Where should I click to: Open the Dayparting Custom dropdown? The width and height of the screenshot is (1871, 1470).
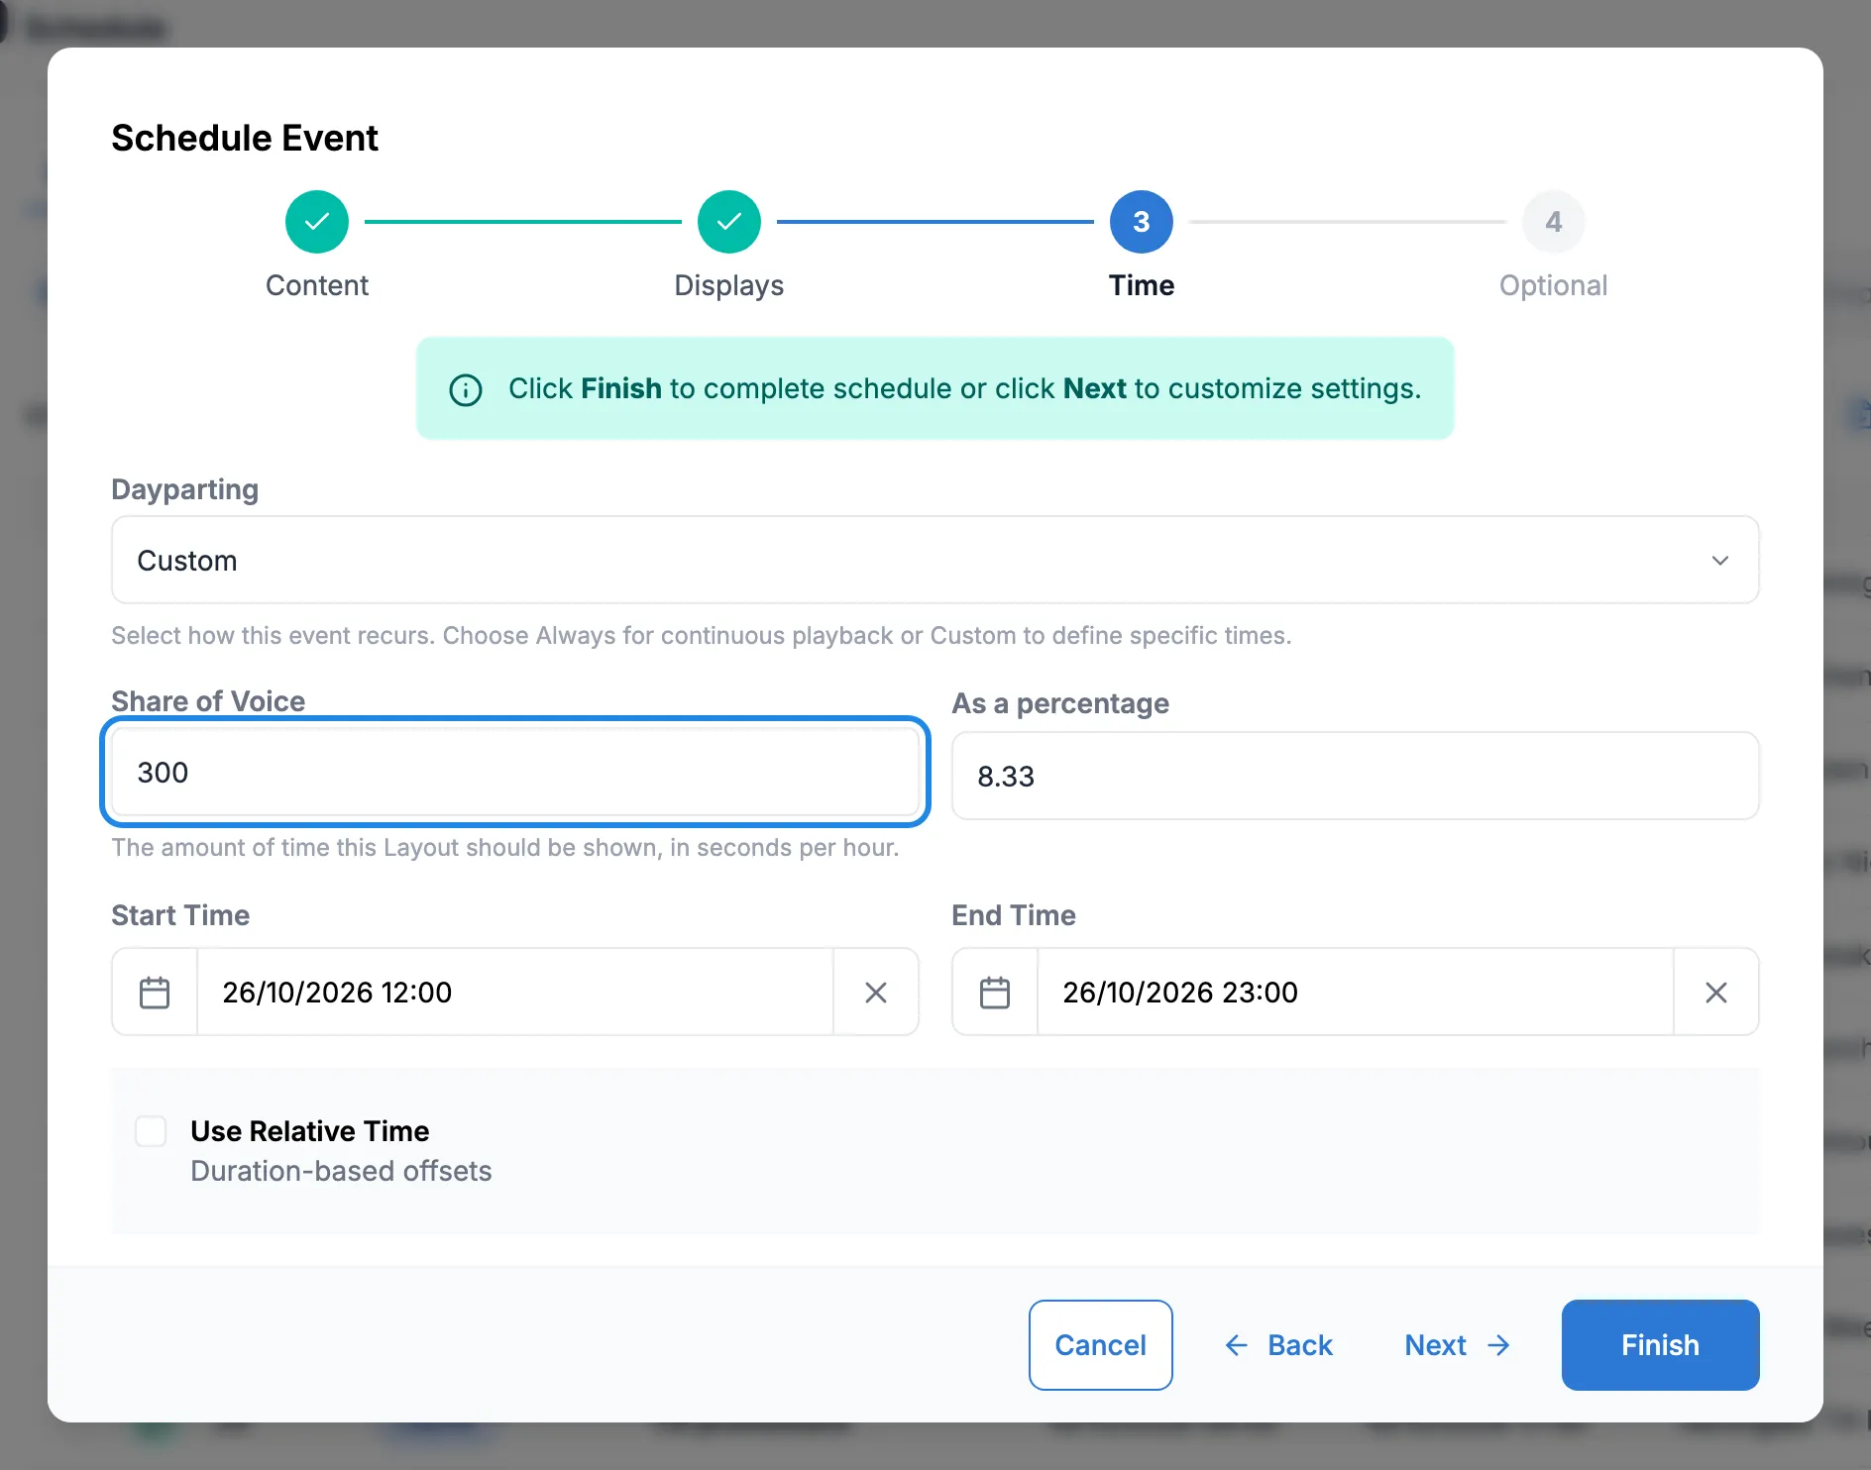point(935,560)
